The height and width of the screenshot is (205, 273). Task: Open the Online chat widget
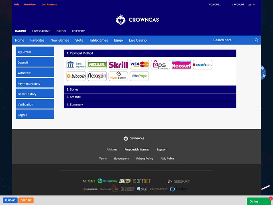(259, 201)
